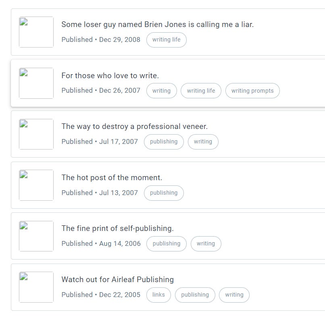The height and width of the screenshot is (320, 325).
Task: Open the 'For those who love to write.' post
Action: click(110, 76)
